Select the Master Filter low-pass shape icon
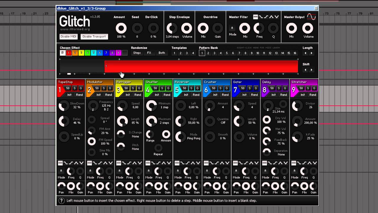Image resolution: width=378 pixels, height=213 pixels. (261, 17)
